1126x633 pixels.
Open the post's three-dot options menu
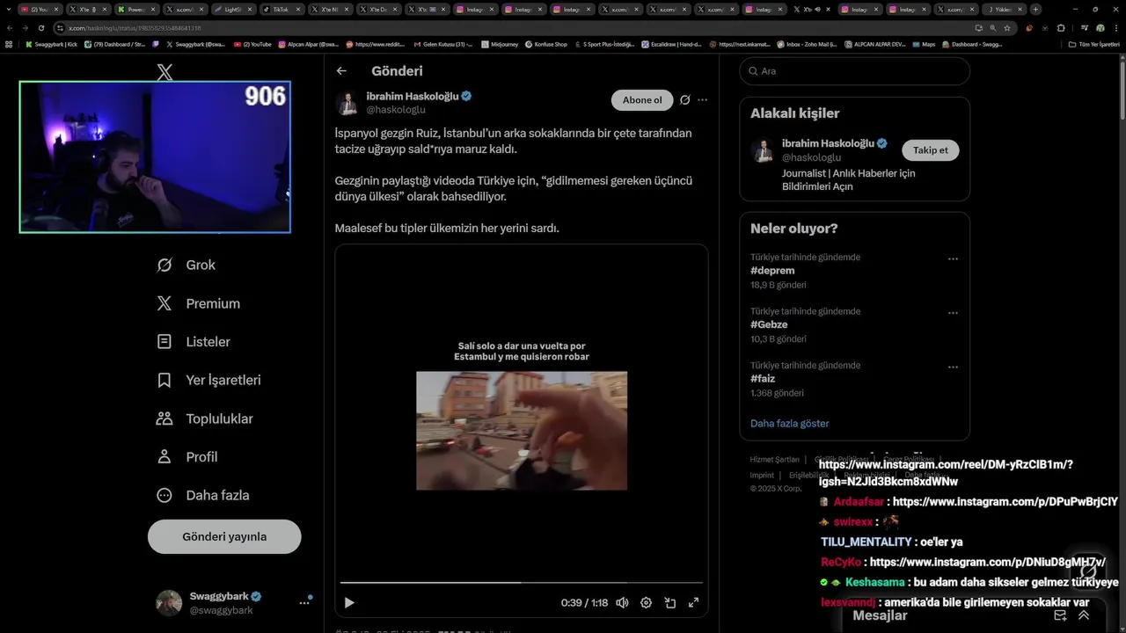point(702,100)
